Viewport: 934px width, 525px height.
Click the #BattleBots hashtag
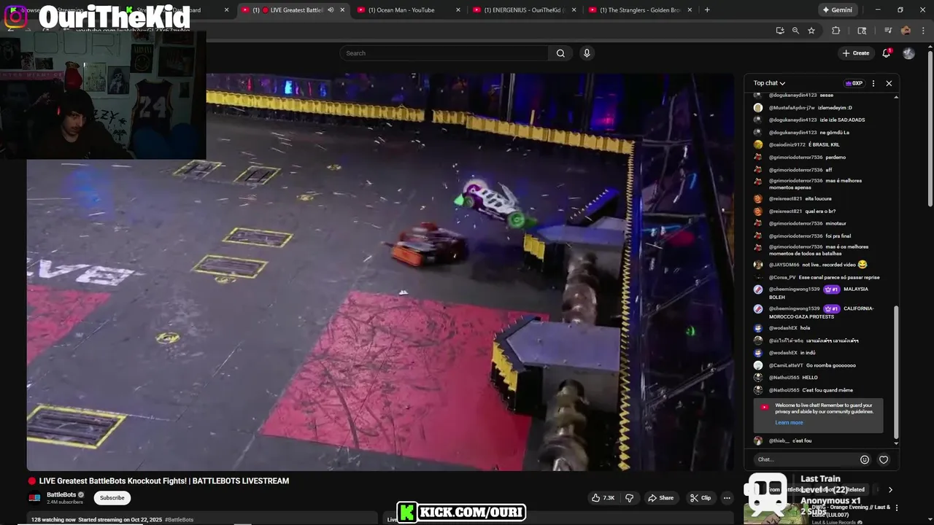[x=179, y=520]
